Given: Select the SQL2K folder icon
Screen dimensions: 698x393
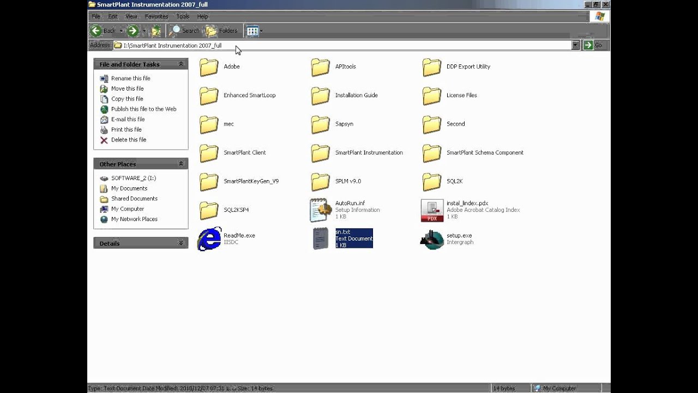Looking at the screenshot, I should pyautogui.click(x=432, y=182).
